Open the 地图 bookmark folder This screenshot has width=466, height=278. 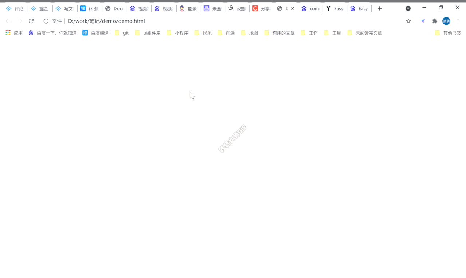(249, 33)
